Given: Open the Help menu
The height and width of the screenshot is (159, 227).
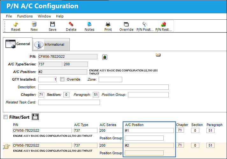Looking at the screenshot, I should [60, 16].
